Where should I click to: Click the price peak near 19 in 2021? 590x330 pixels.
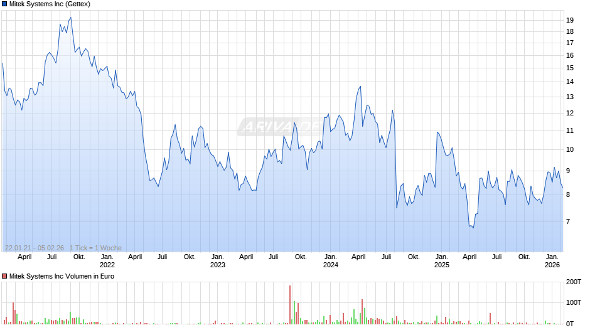click(70, 18)
